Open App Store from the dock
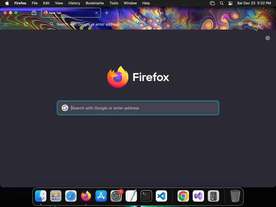 click(101, 196)
